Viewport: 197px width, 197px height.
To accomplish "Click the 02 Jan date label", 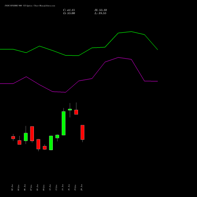I will 12,188.
